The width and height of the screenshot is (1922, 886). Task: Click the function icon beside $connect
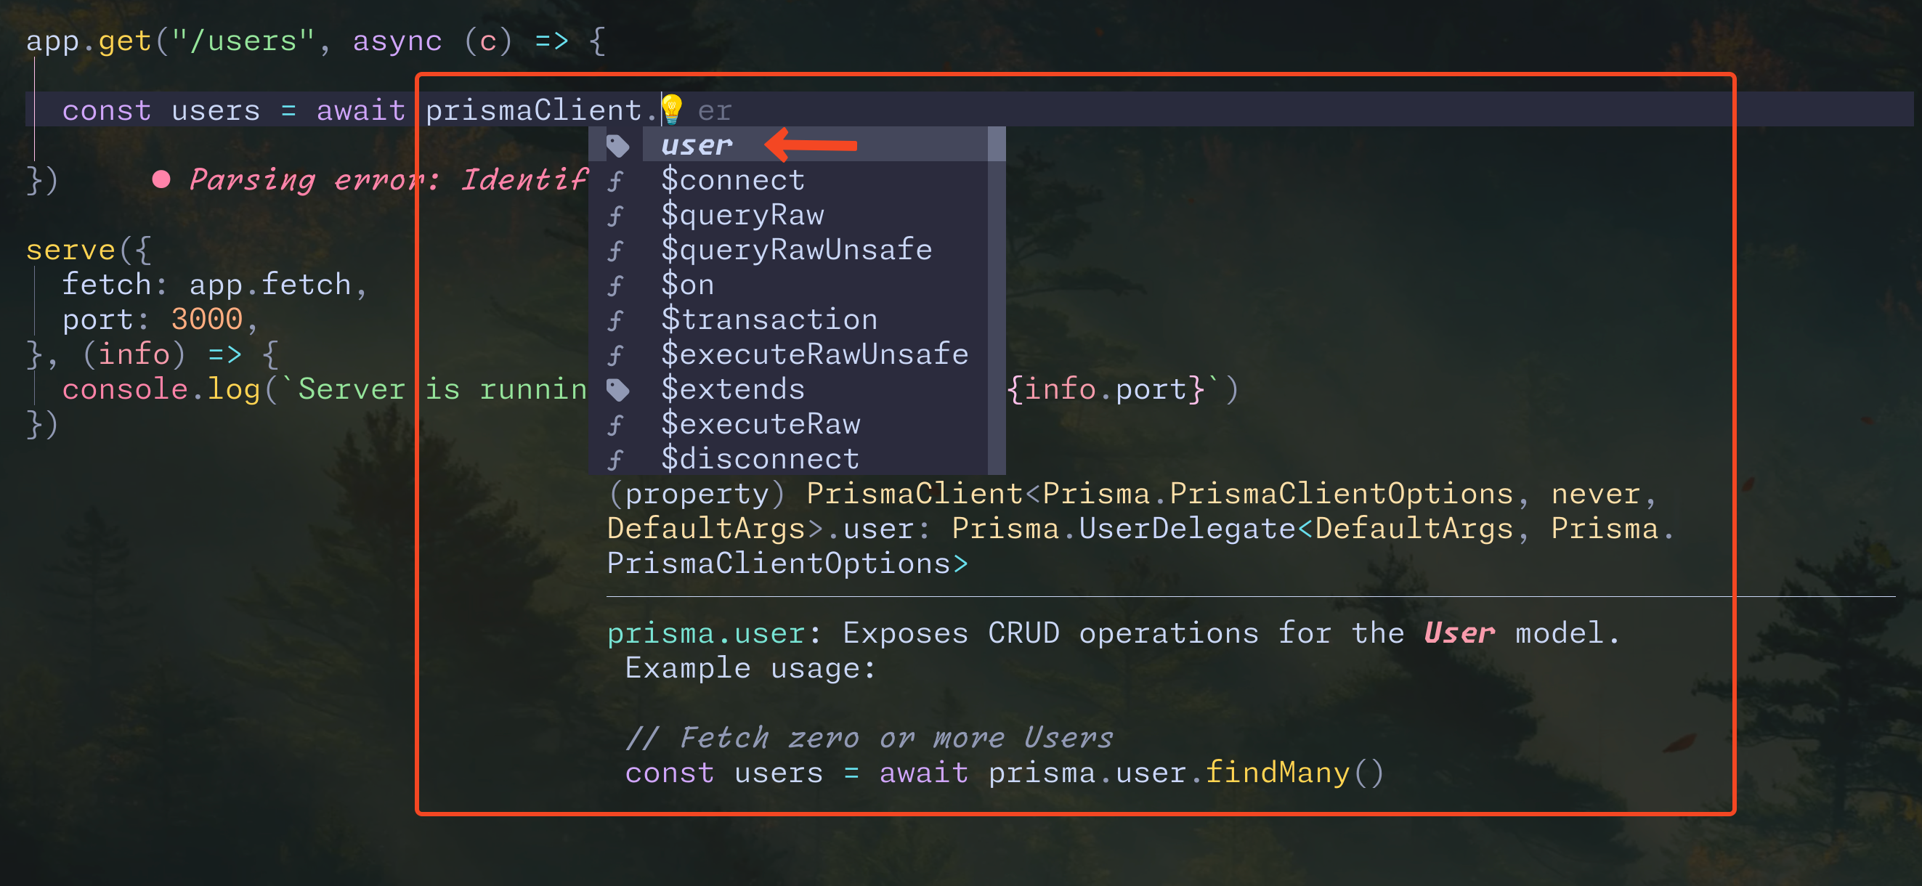point(615,181)
